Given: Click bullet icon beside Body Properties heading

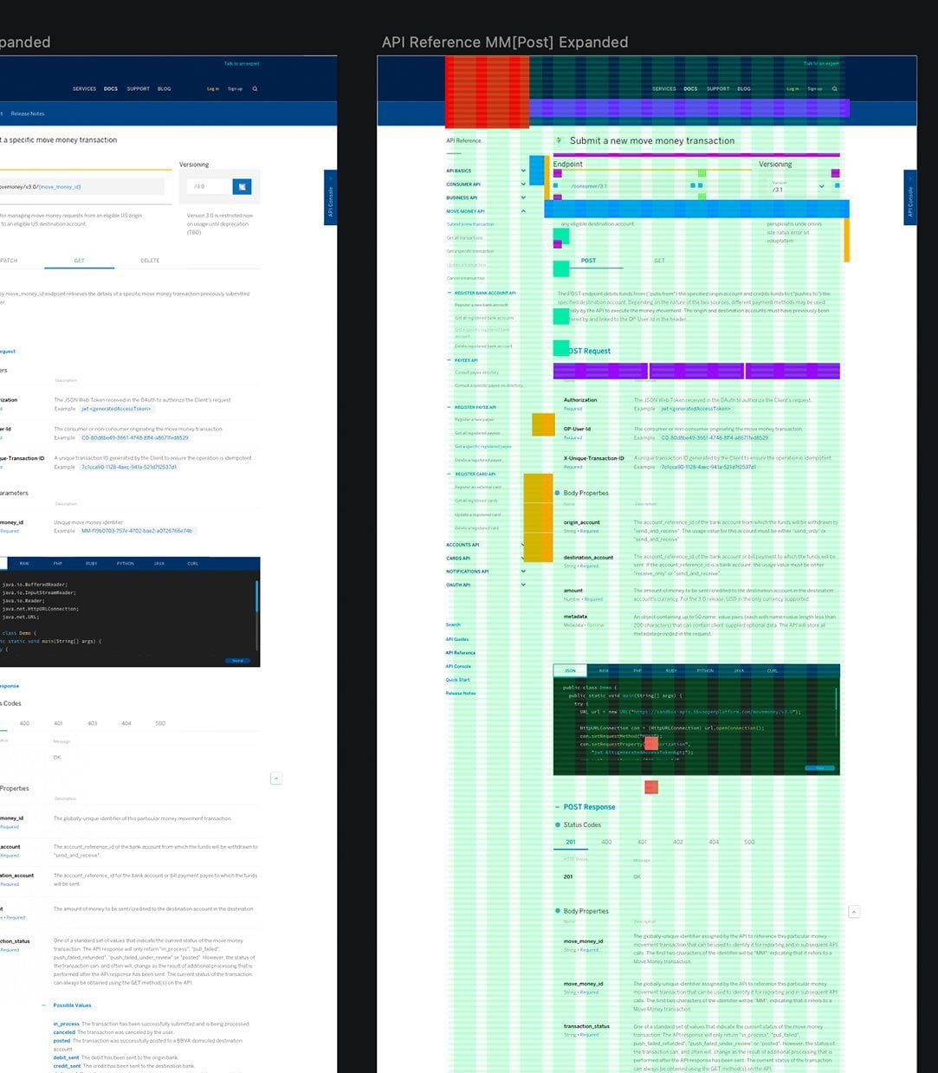Looking at the screenshot, I should coord(557,493).
